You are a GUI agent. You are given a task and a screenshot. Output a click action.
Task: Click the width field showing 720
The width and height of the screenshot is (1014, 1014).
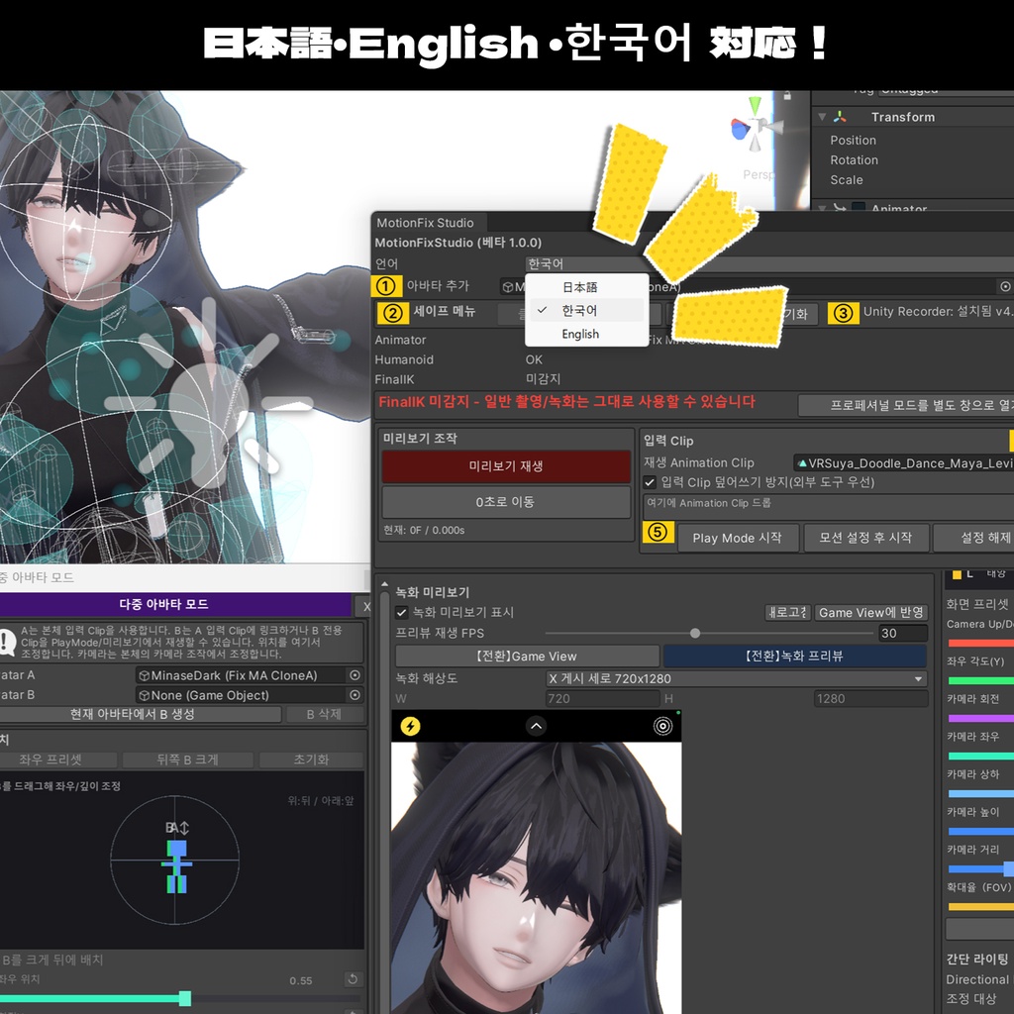click(602, 698)
